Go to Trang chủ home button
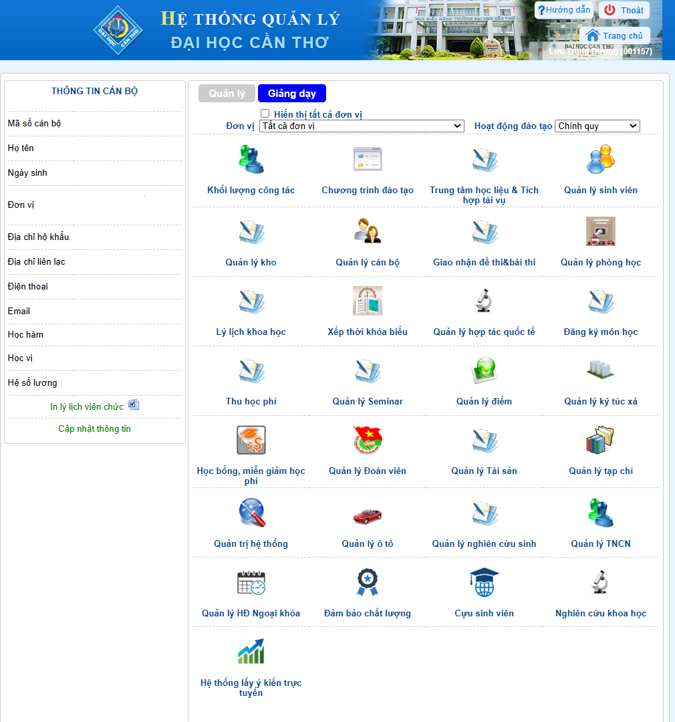Viewport: 675px width, 722px height. pyautogui.click(x=614, y=35)
